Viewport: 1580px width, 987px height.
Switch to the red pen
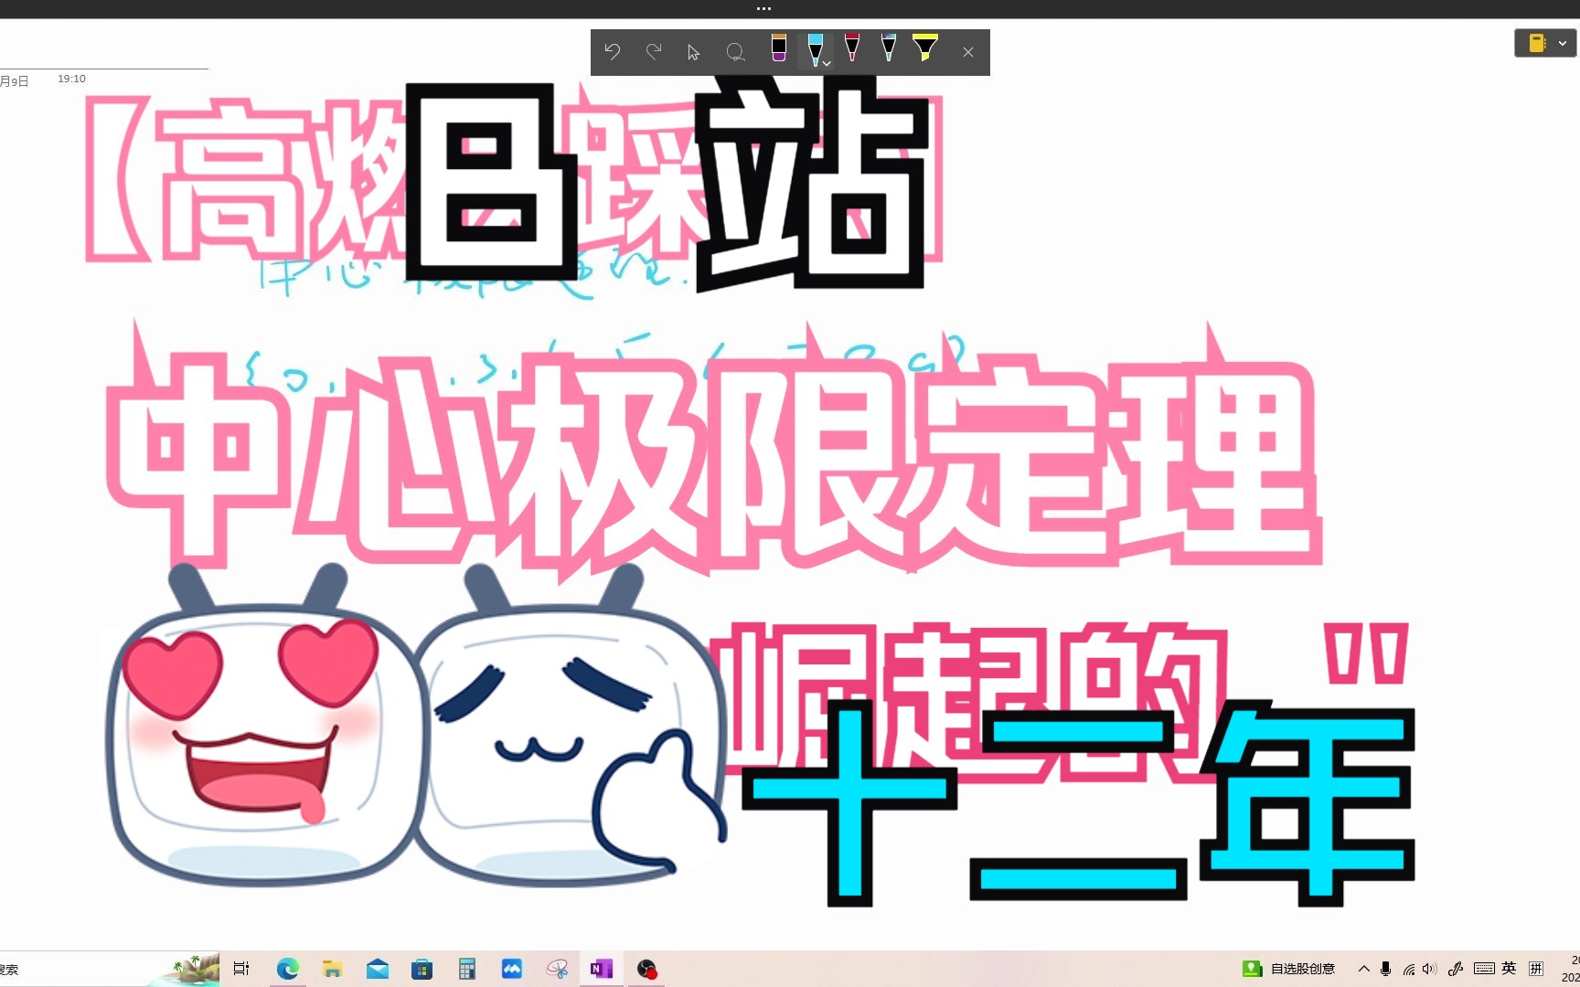[851, 48]
